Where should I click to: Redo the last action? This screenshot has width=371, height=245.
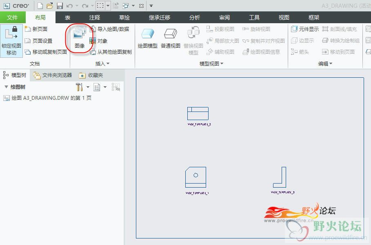click(85, 6)
